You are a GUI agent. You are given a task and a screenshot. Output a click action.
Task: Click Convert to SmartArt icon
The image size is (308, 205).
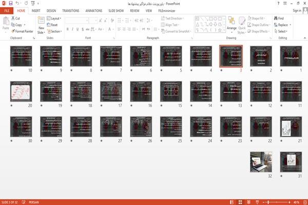pos(163,31)
